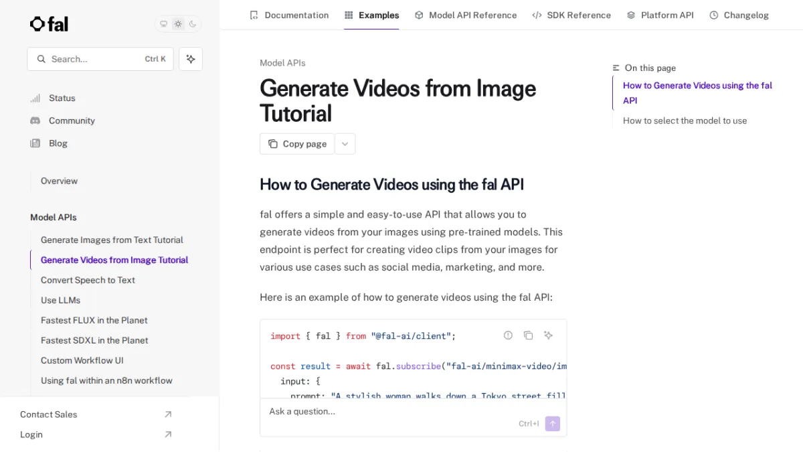Click the SDK Reference code brackets icon

[537, 15]
